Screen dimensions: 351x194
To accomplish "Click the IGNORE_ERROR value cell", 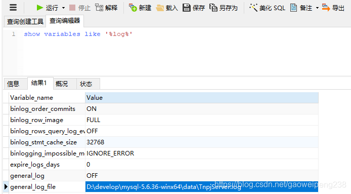I will [202, 153].
